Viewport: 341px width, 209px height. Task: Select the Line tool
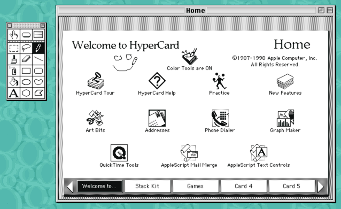tap(38, 59)
